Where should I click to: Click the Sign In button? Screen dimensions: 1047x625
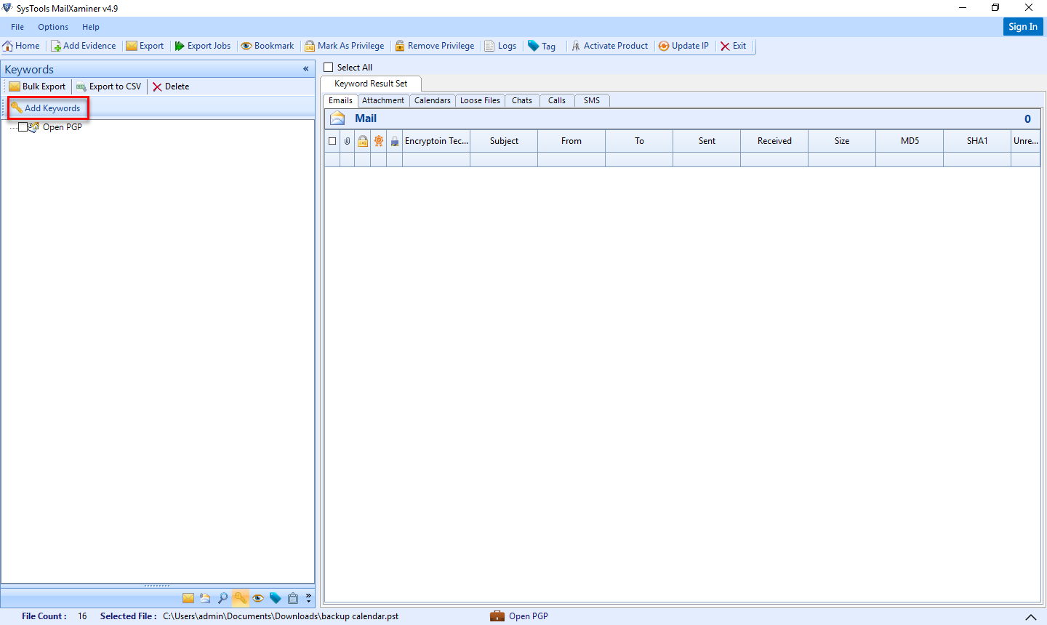(x=1023, y=27)
